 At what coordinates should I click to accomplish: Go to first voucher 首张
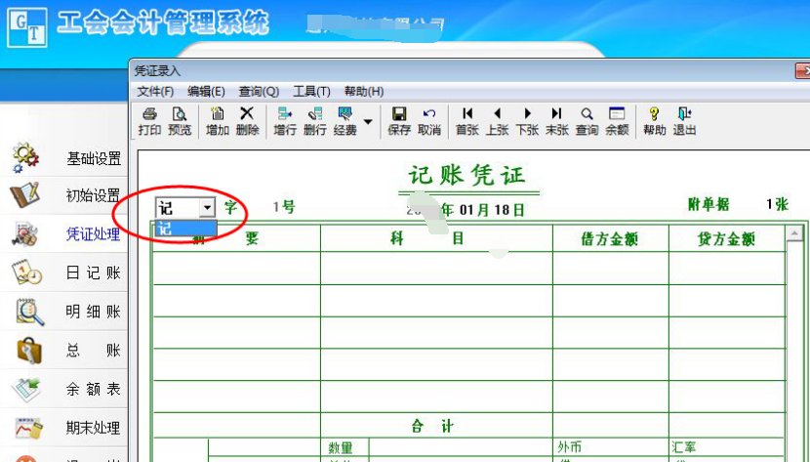[467, 121]
